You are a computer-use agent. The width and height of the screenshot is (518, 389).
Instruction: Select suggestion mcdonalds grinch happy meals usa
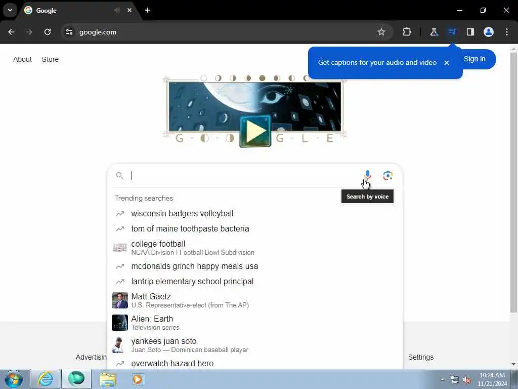tap(255, 266)
